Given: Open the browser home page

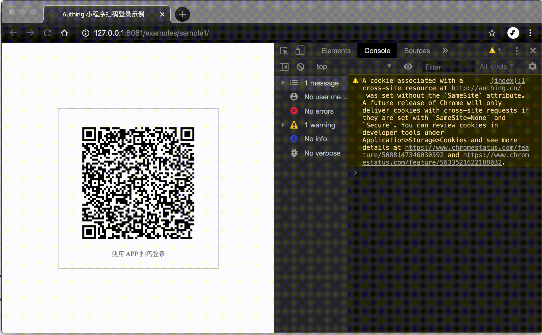Looking at the screenshot, I should [64, 33].
